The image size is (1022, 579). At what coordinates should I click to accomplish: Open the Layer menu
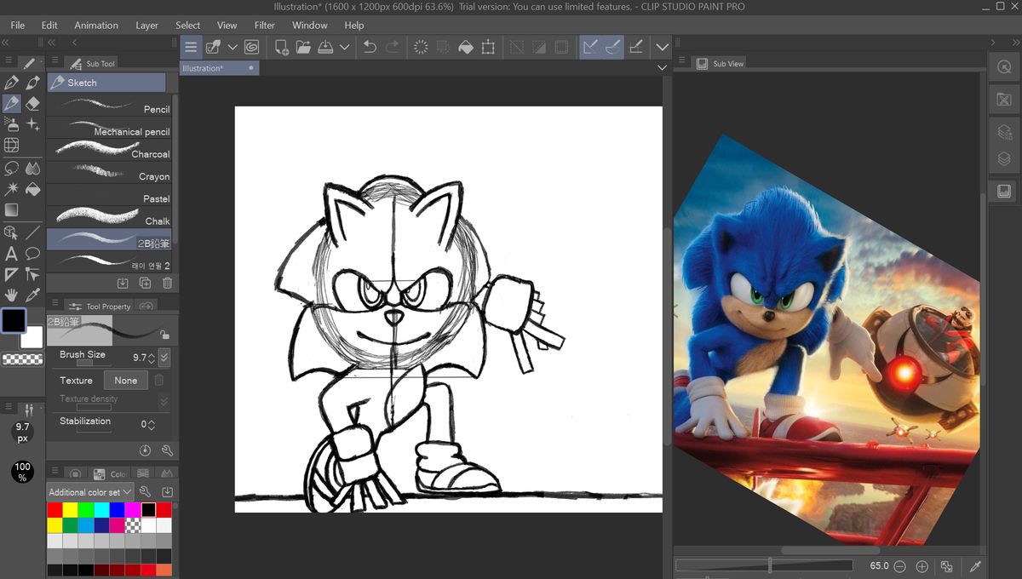click(x=146, y=26)
